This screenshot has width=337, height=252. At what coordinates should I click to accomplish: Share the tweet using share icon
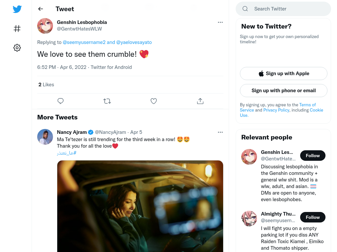coord(200,101)
